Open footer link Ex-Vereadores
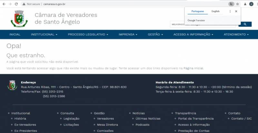 point(25,125)
